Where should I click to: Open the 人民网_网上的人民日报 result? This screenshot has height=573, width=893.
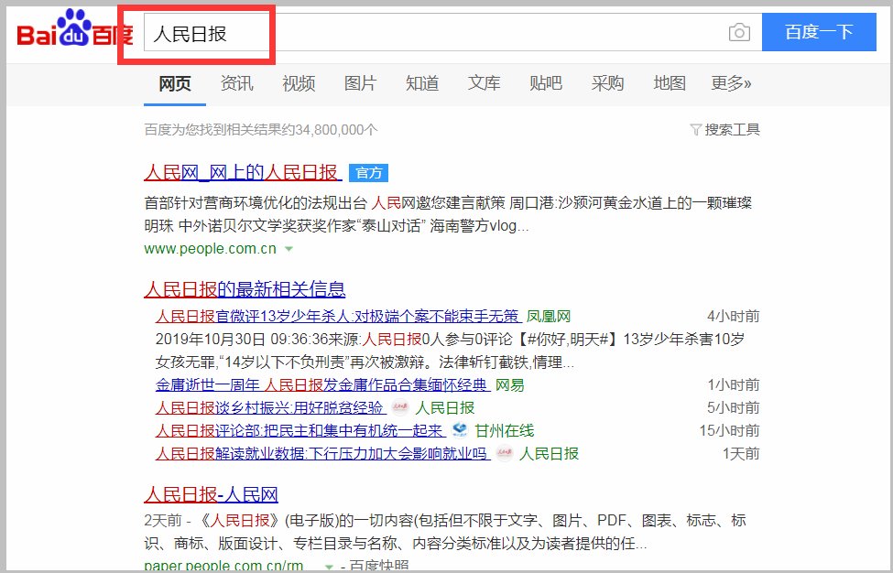(x=243, y=172)
